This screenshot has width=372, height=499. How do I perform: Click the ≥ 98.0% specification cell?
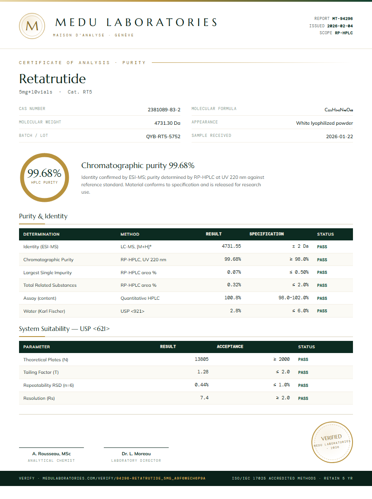point(299,259)
